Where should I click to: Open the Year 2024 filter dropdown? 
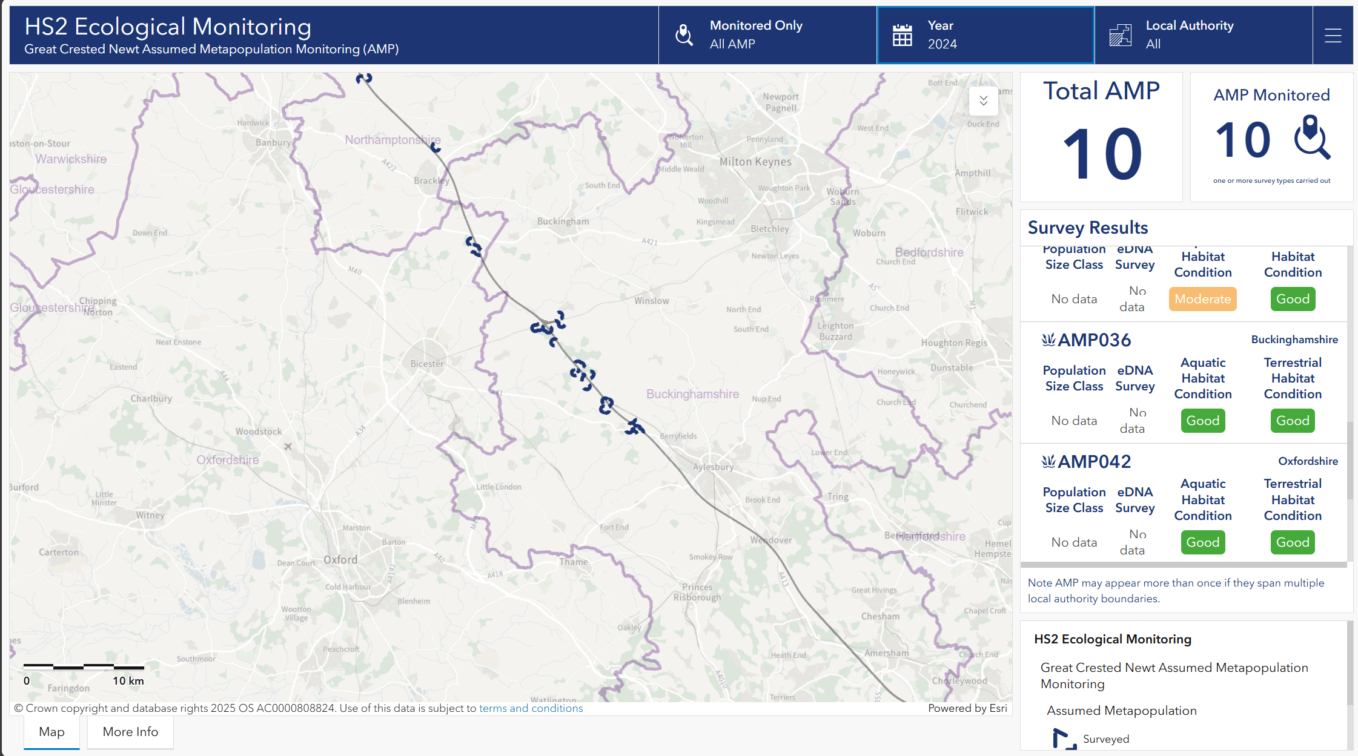pyautogui.click(x=985, y=35)
